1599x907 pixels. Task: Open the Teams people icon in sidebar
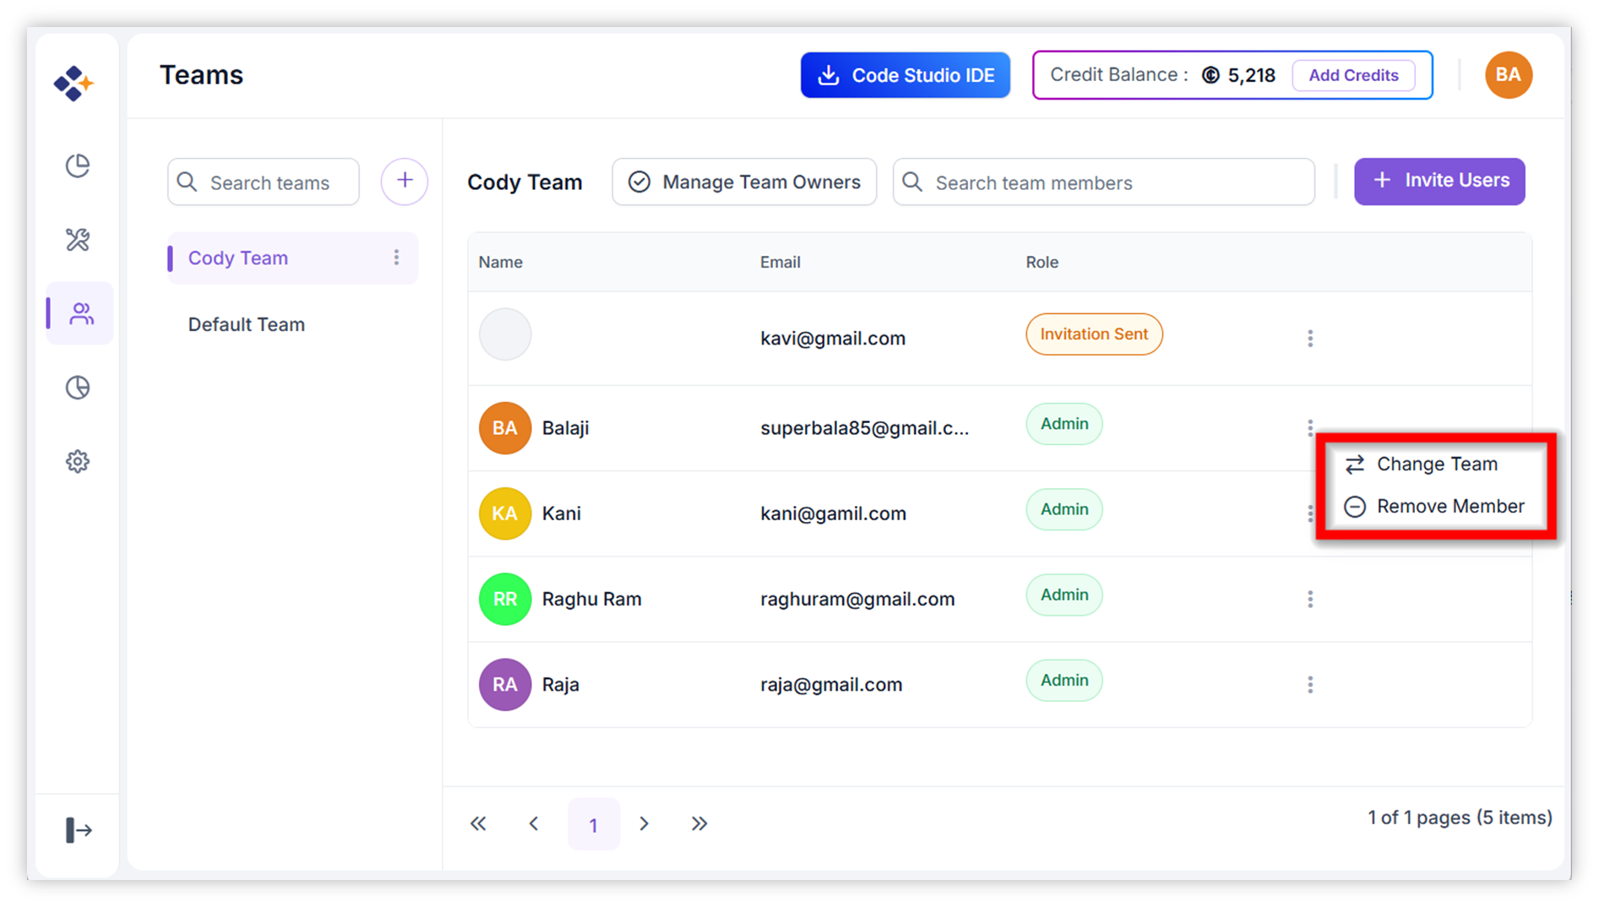(x=81, y=313)
